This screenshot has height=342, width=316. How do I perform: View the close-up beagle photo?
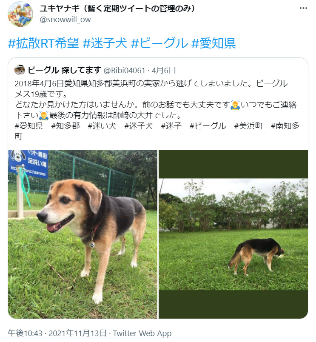click(x=83, y=234)
